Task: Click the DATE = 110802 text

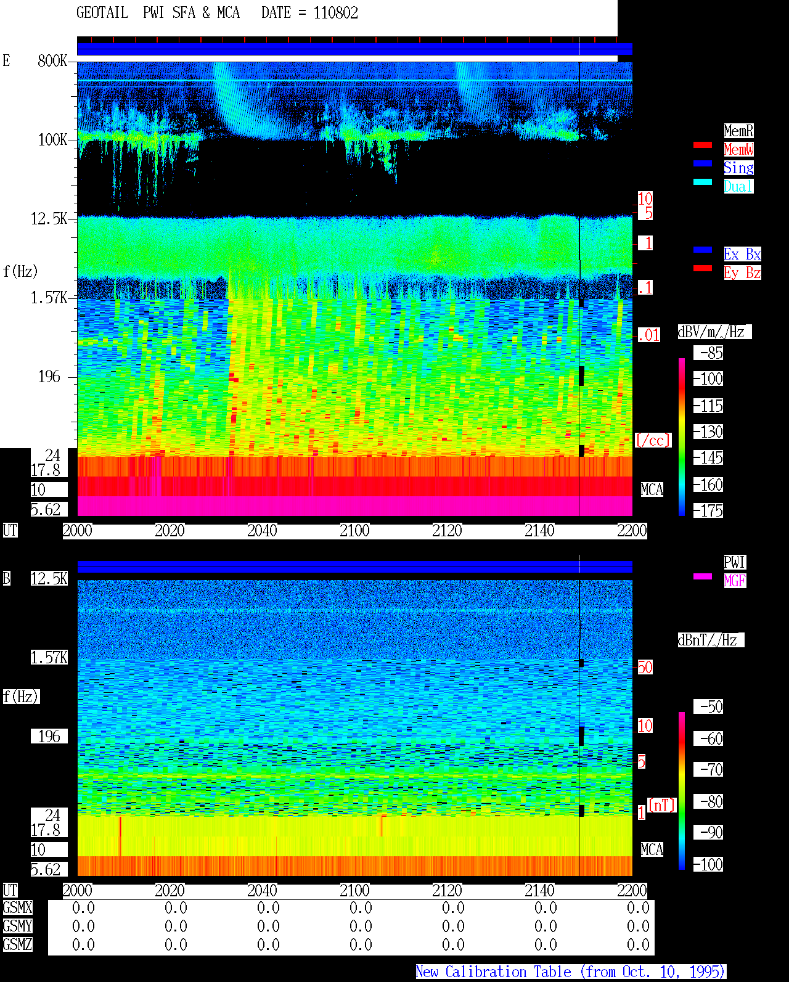Action: point(309,13)
